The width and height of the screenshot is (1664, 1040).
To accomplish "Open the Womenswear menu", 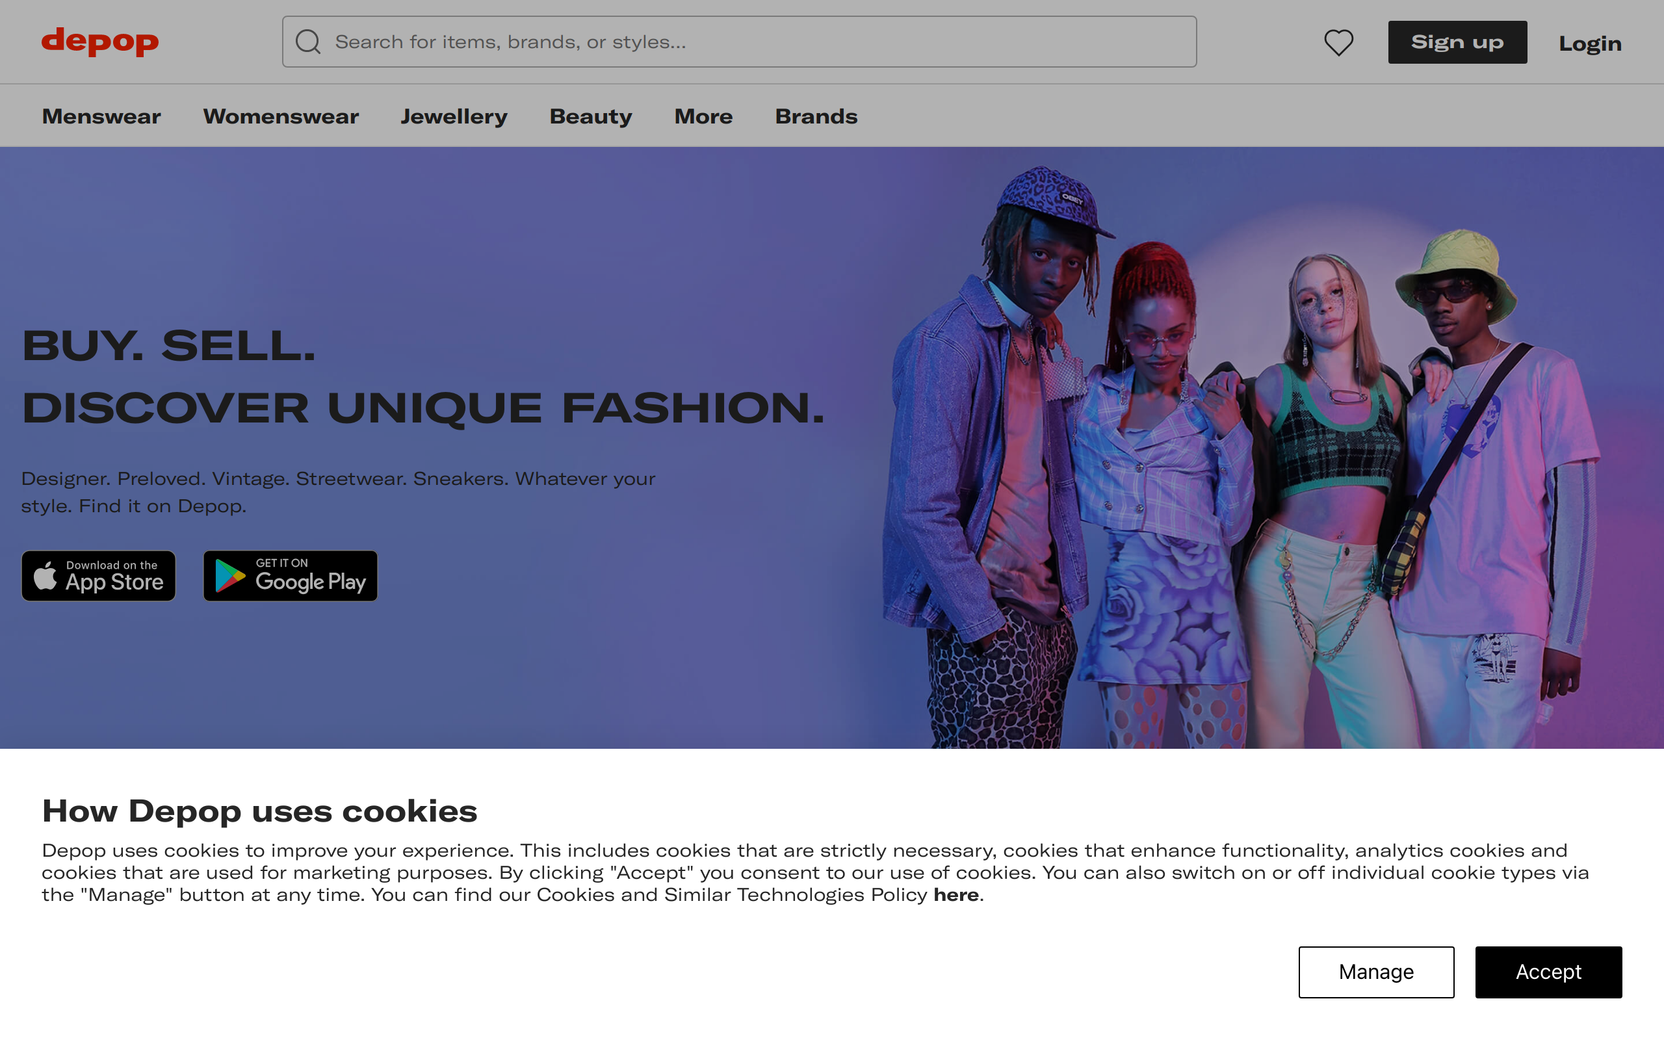I will click(x=281, y=116).
